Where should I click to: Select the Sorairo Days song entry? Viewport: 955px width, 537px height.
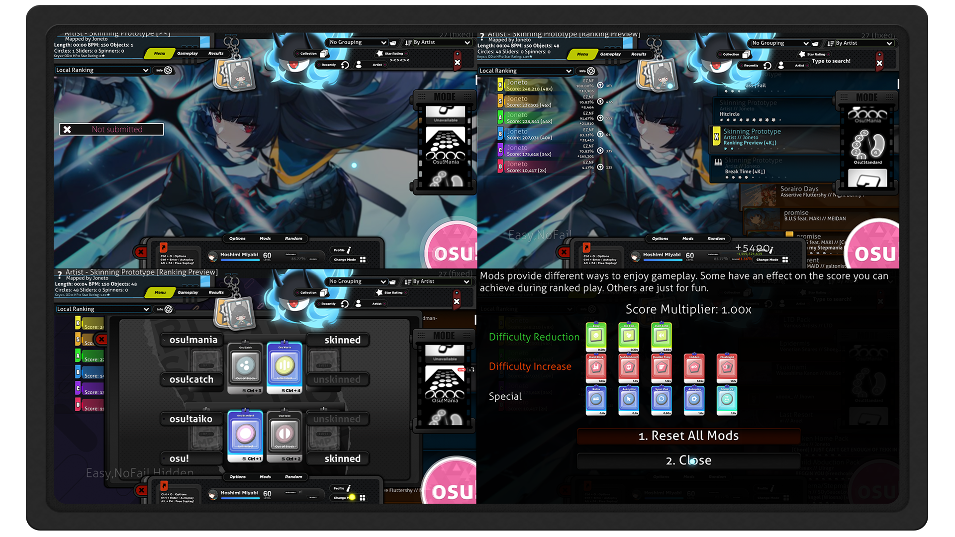(x=818, y=195)
